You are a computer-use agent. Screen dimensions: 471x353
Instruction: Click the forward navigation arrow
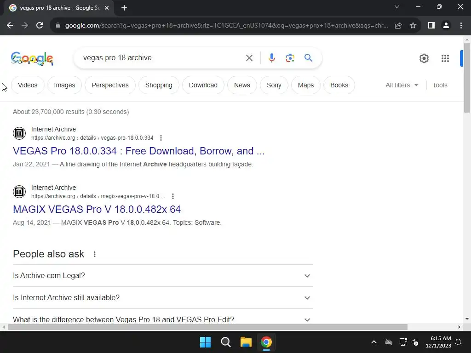[25, 26]
